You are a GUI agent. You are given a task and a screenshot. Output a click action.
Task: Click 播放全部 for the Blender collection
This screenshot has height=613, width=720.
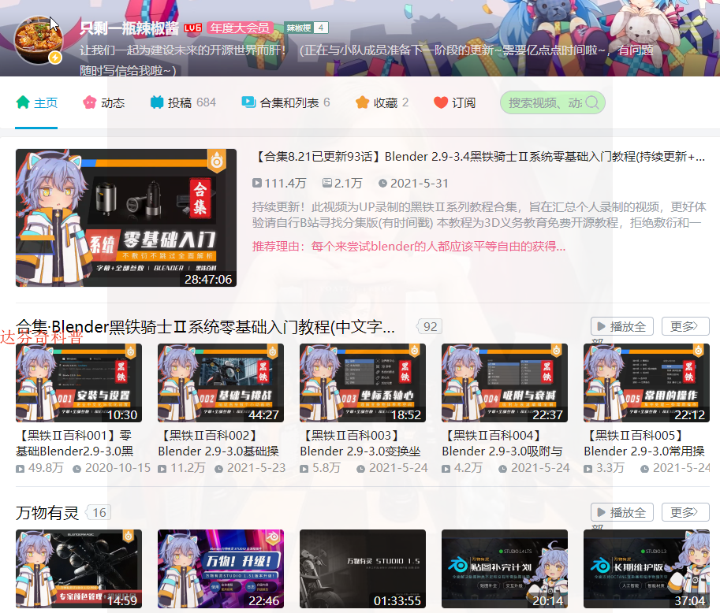point(622,327)
